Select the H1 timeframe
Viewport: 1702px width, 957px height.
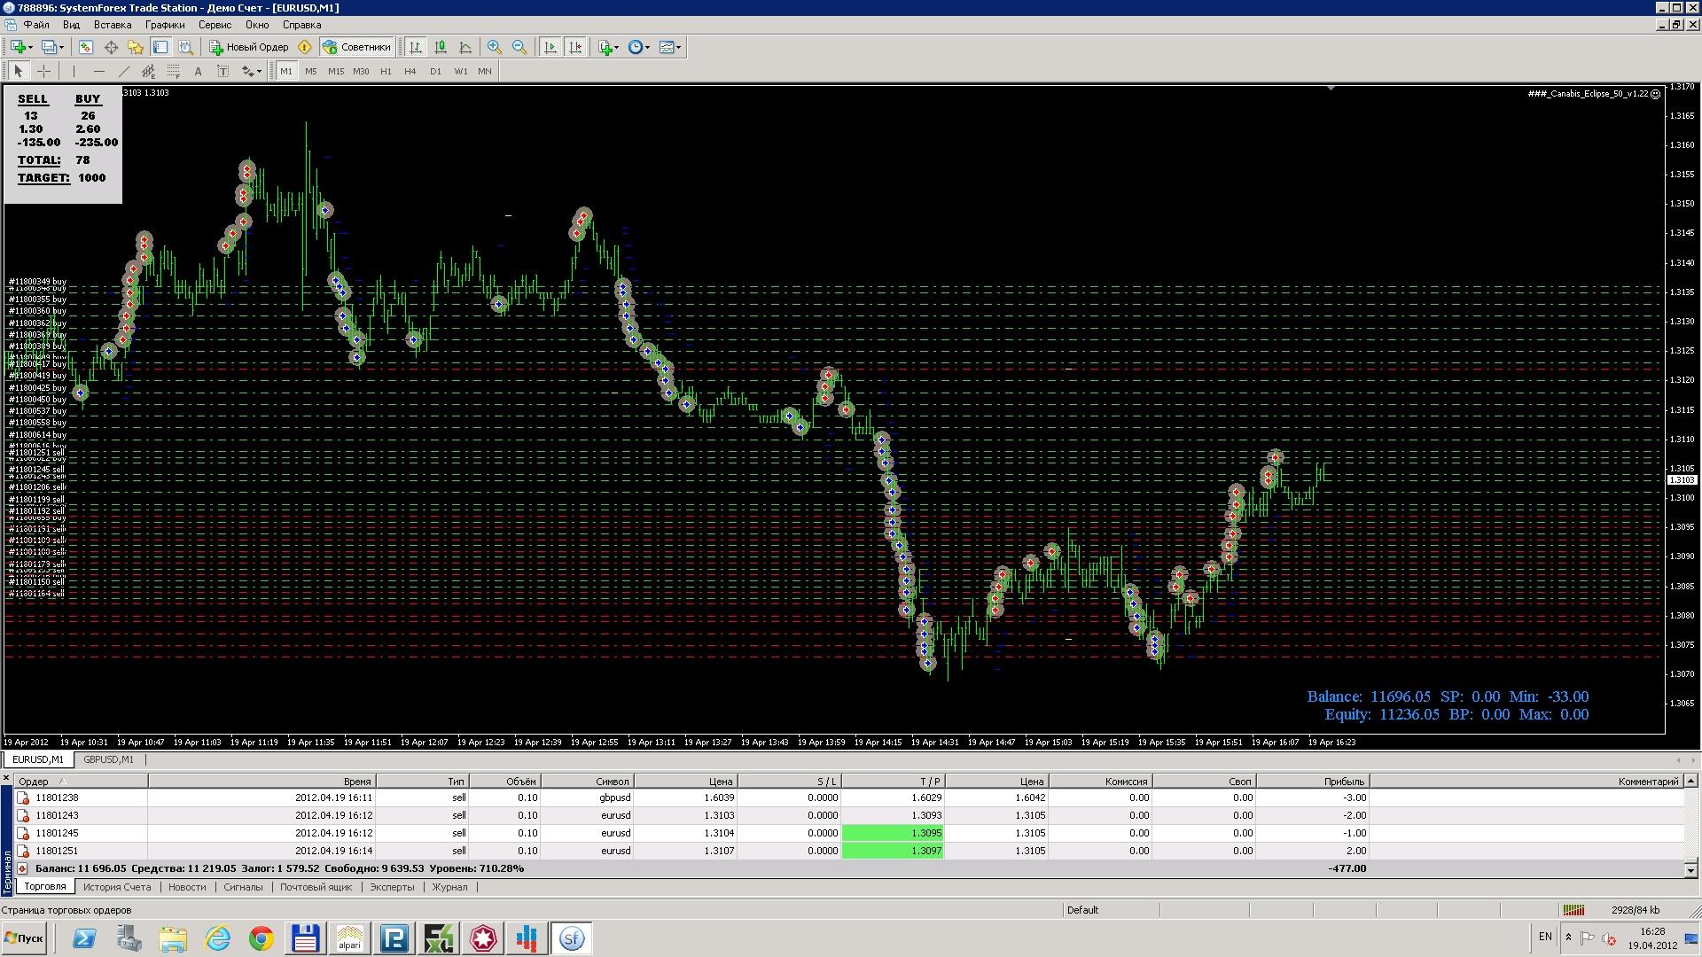pyautogui.click(x=386, y=71)
